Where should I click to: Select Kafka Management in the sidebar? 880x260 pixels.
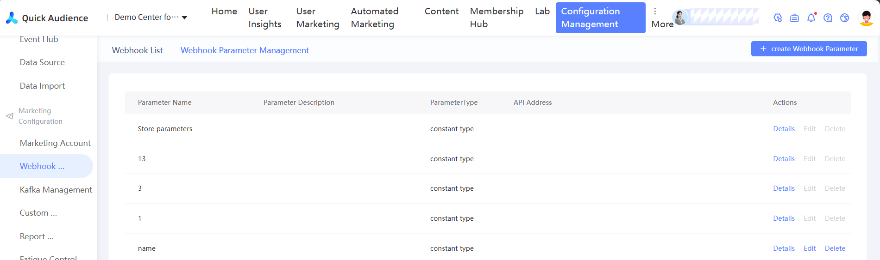[x=56, y=190]
